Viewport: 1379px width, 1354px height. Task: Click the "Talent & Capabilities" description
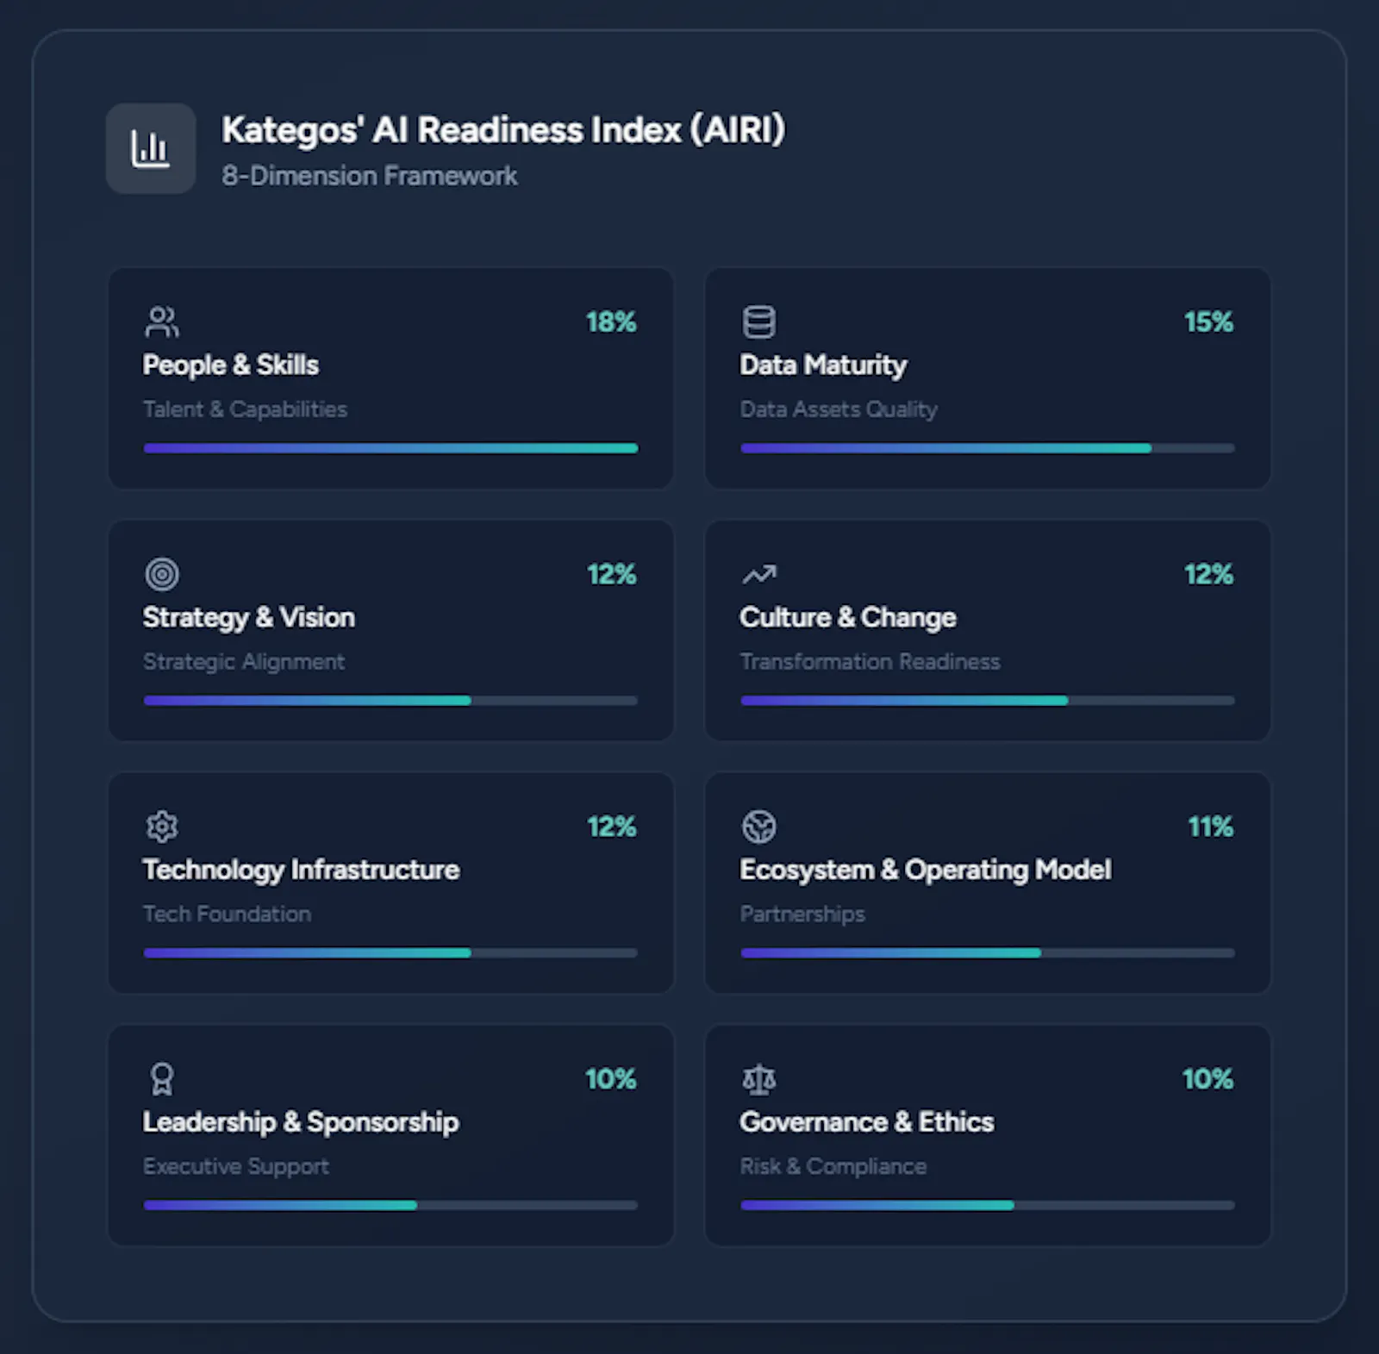pos(246,409)
